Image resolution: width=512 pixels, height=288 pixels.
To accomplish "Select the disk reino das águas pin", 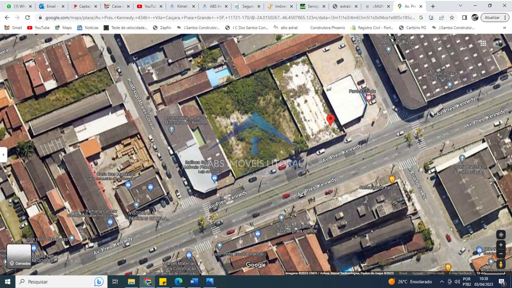I will coord(72,238).
